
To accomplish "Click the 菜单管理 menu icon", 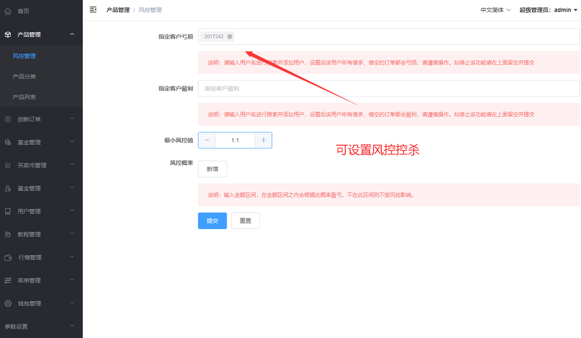I will pos(7,280).
